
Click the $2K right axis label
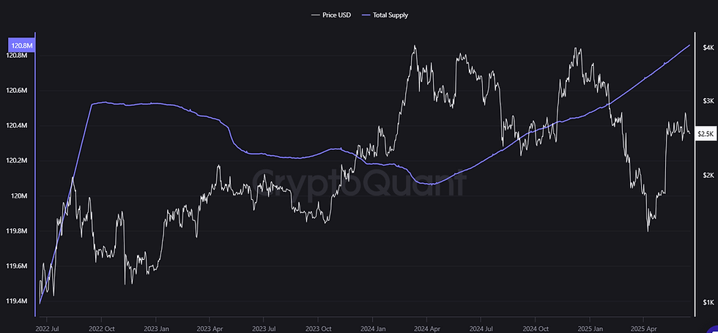tap(708, 176)
